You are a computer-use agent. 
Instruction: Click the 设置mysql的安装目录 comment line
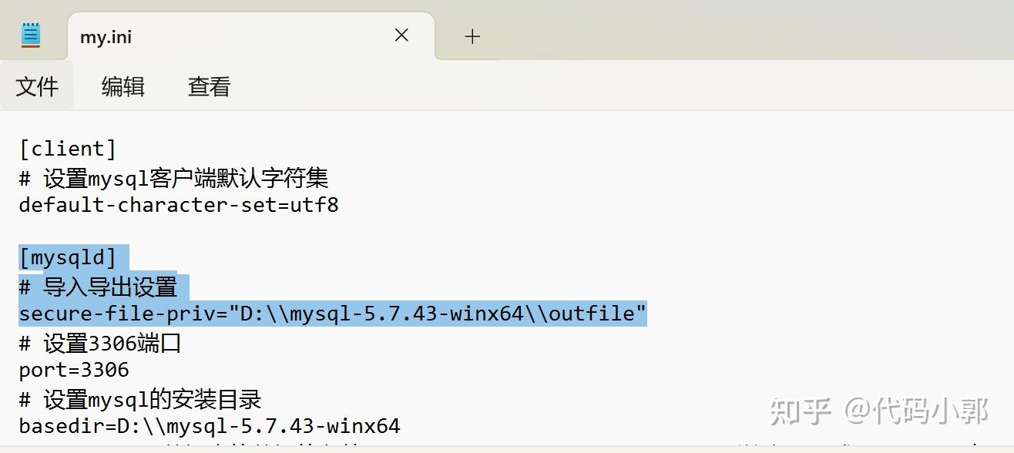pyautogui.click(x=140, y=399)
